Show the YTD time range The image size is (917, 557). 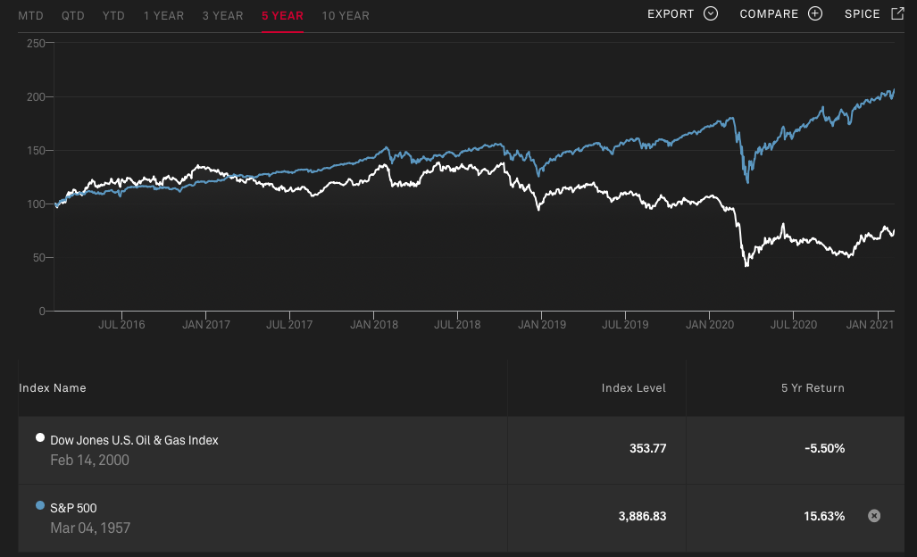pyautogui.click(x=113, y=16)
